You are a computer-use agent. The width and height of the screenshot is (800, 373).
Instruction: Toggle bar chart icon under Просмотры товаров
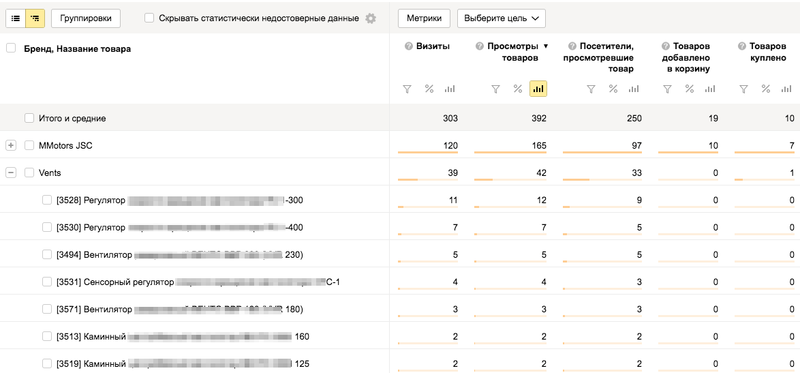[x=538, y=89]
